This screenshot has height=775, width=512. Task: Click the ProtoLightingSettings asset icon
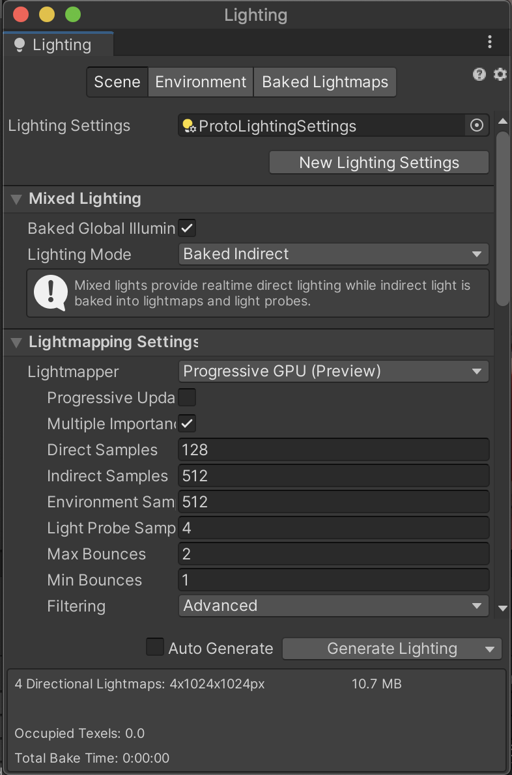(188, 125)
